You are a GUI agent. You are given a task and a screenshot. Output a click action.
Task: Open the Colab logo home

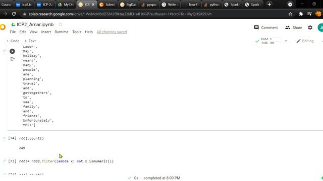[x=3, y=27]
